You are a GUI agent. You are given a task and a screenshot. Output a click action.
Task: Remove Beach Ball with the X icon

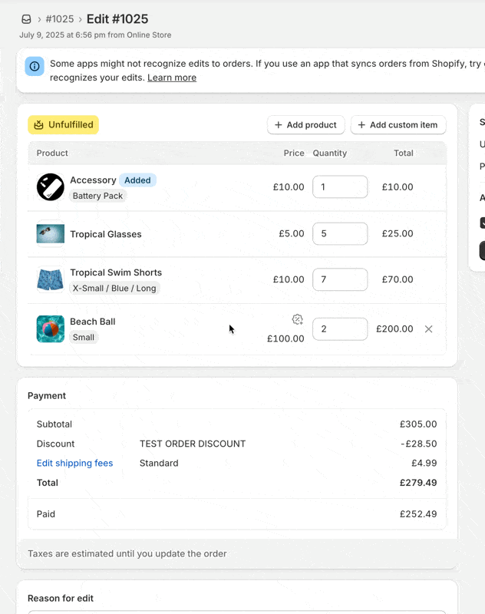[x=429, y=329]
